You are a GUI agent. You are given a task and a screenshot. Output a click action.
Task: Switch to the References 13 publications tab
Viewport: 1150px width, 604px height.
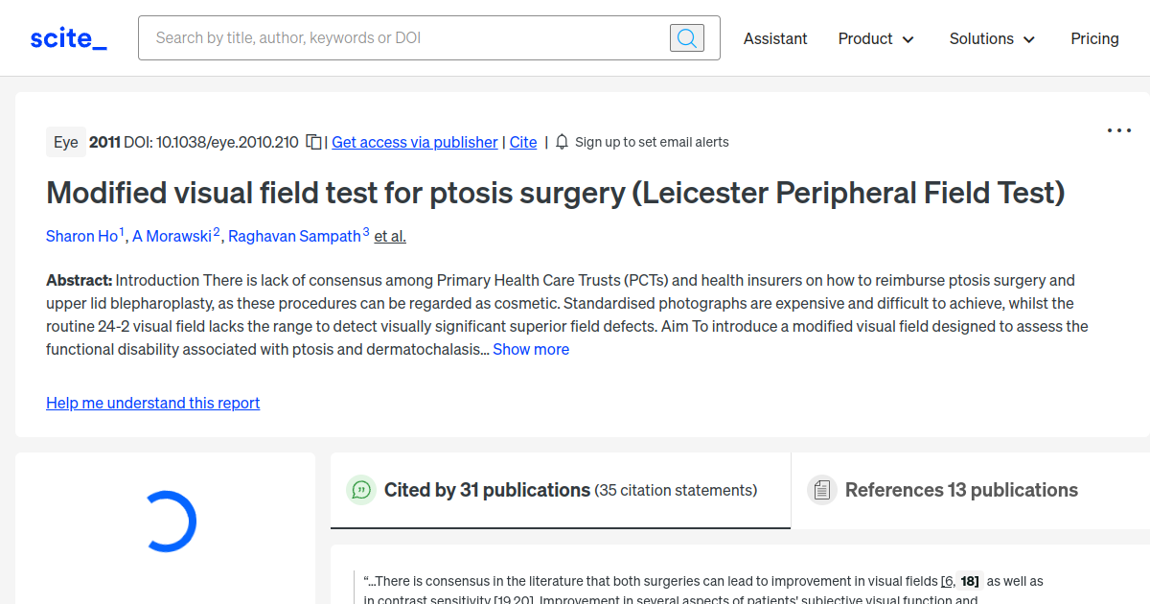[961, 489]
